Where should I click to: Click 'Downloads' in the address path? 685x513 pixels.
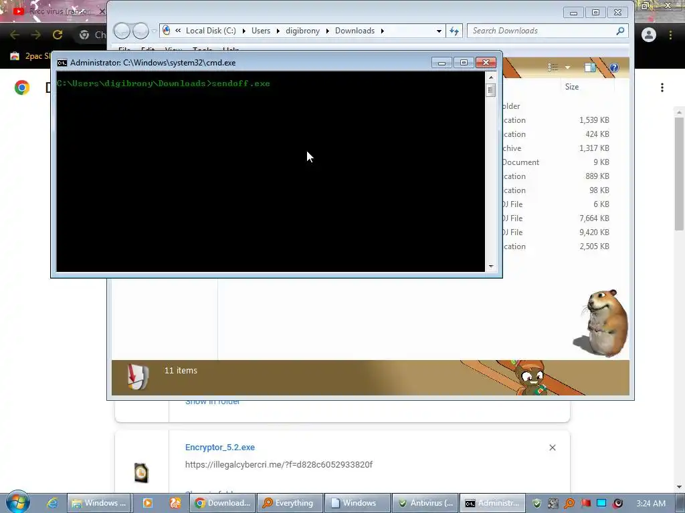(x=355, y=31)
